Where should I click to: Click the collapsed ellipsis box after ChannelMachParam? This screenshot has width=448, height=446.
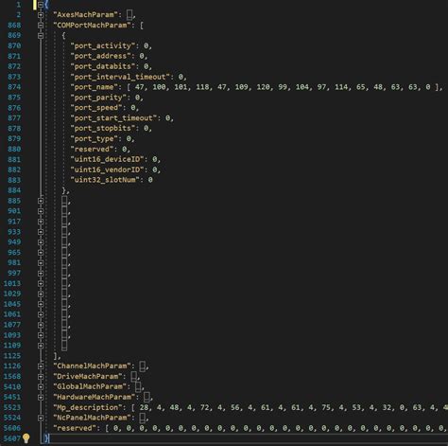tap(142, 366)
